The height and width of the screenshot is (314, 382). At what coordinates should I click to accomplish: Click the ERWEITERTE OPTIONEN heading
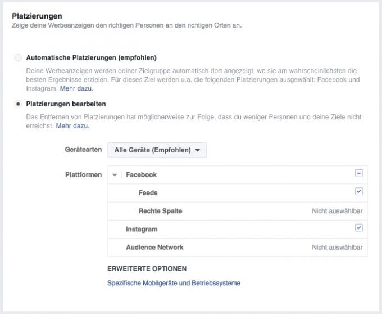[x=147, y=269]
